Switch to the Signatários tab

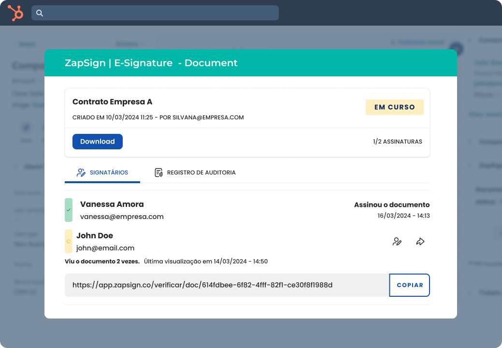coord(102,172)
